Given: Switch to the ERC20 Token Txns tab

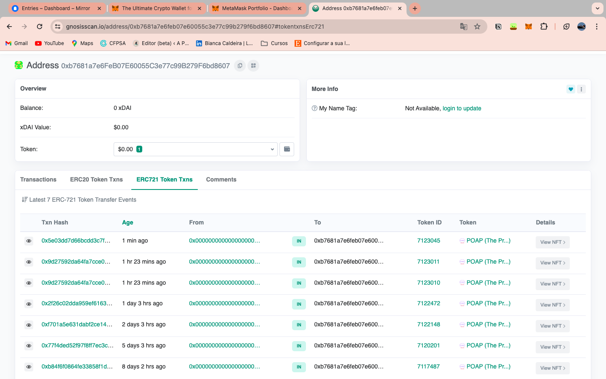Looking at the screenshot, I should 96,179.
